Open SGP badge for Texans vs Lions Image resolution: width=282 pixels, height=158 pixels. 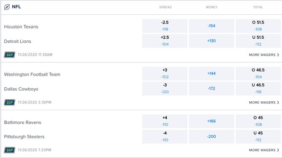[x=10, y=55]
